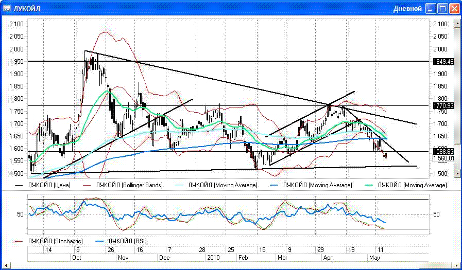The image size is (462, 270).
Task: Click the 1949.46 price level label
Action: tap(444, 62)
